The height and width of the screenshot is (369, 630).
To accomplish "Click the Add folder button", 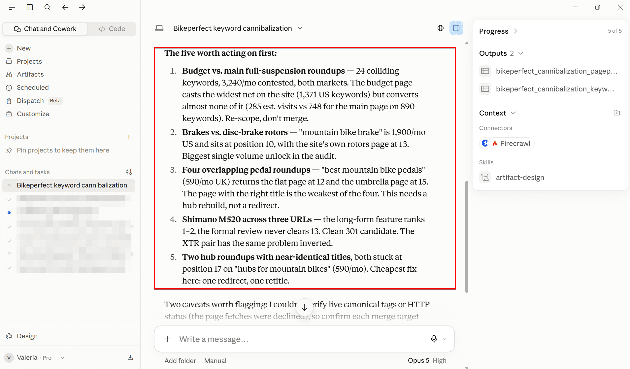I will pos(180,361).
